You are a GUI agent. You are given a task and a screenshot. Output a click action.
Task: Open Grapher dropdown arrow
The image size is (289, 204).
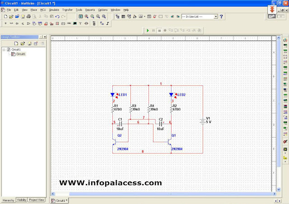coord(144,17)
